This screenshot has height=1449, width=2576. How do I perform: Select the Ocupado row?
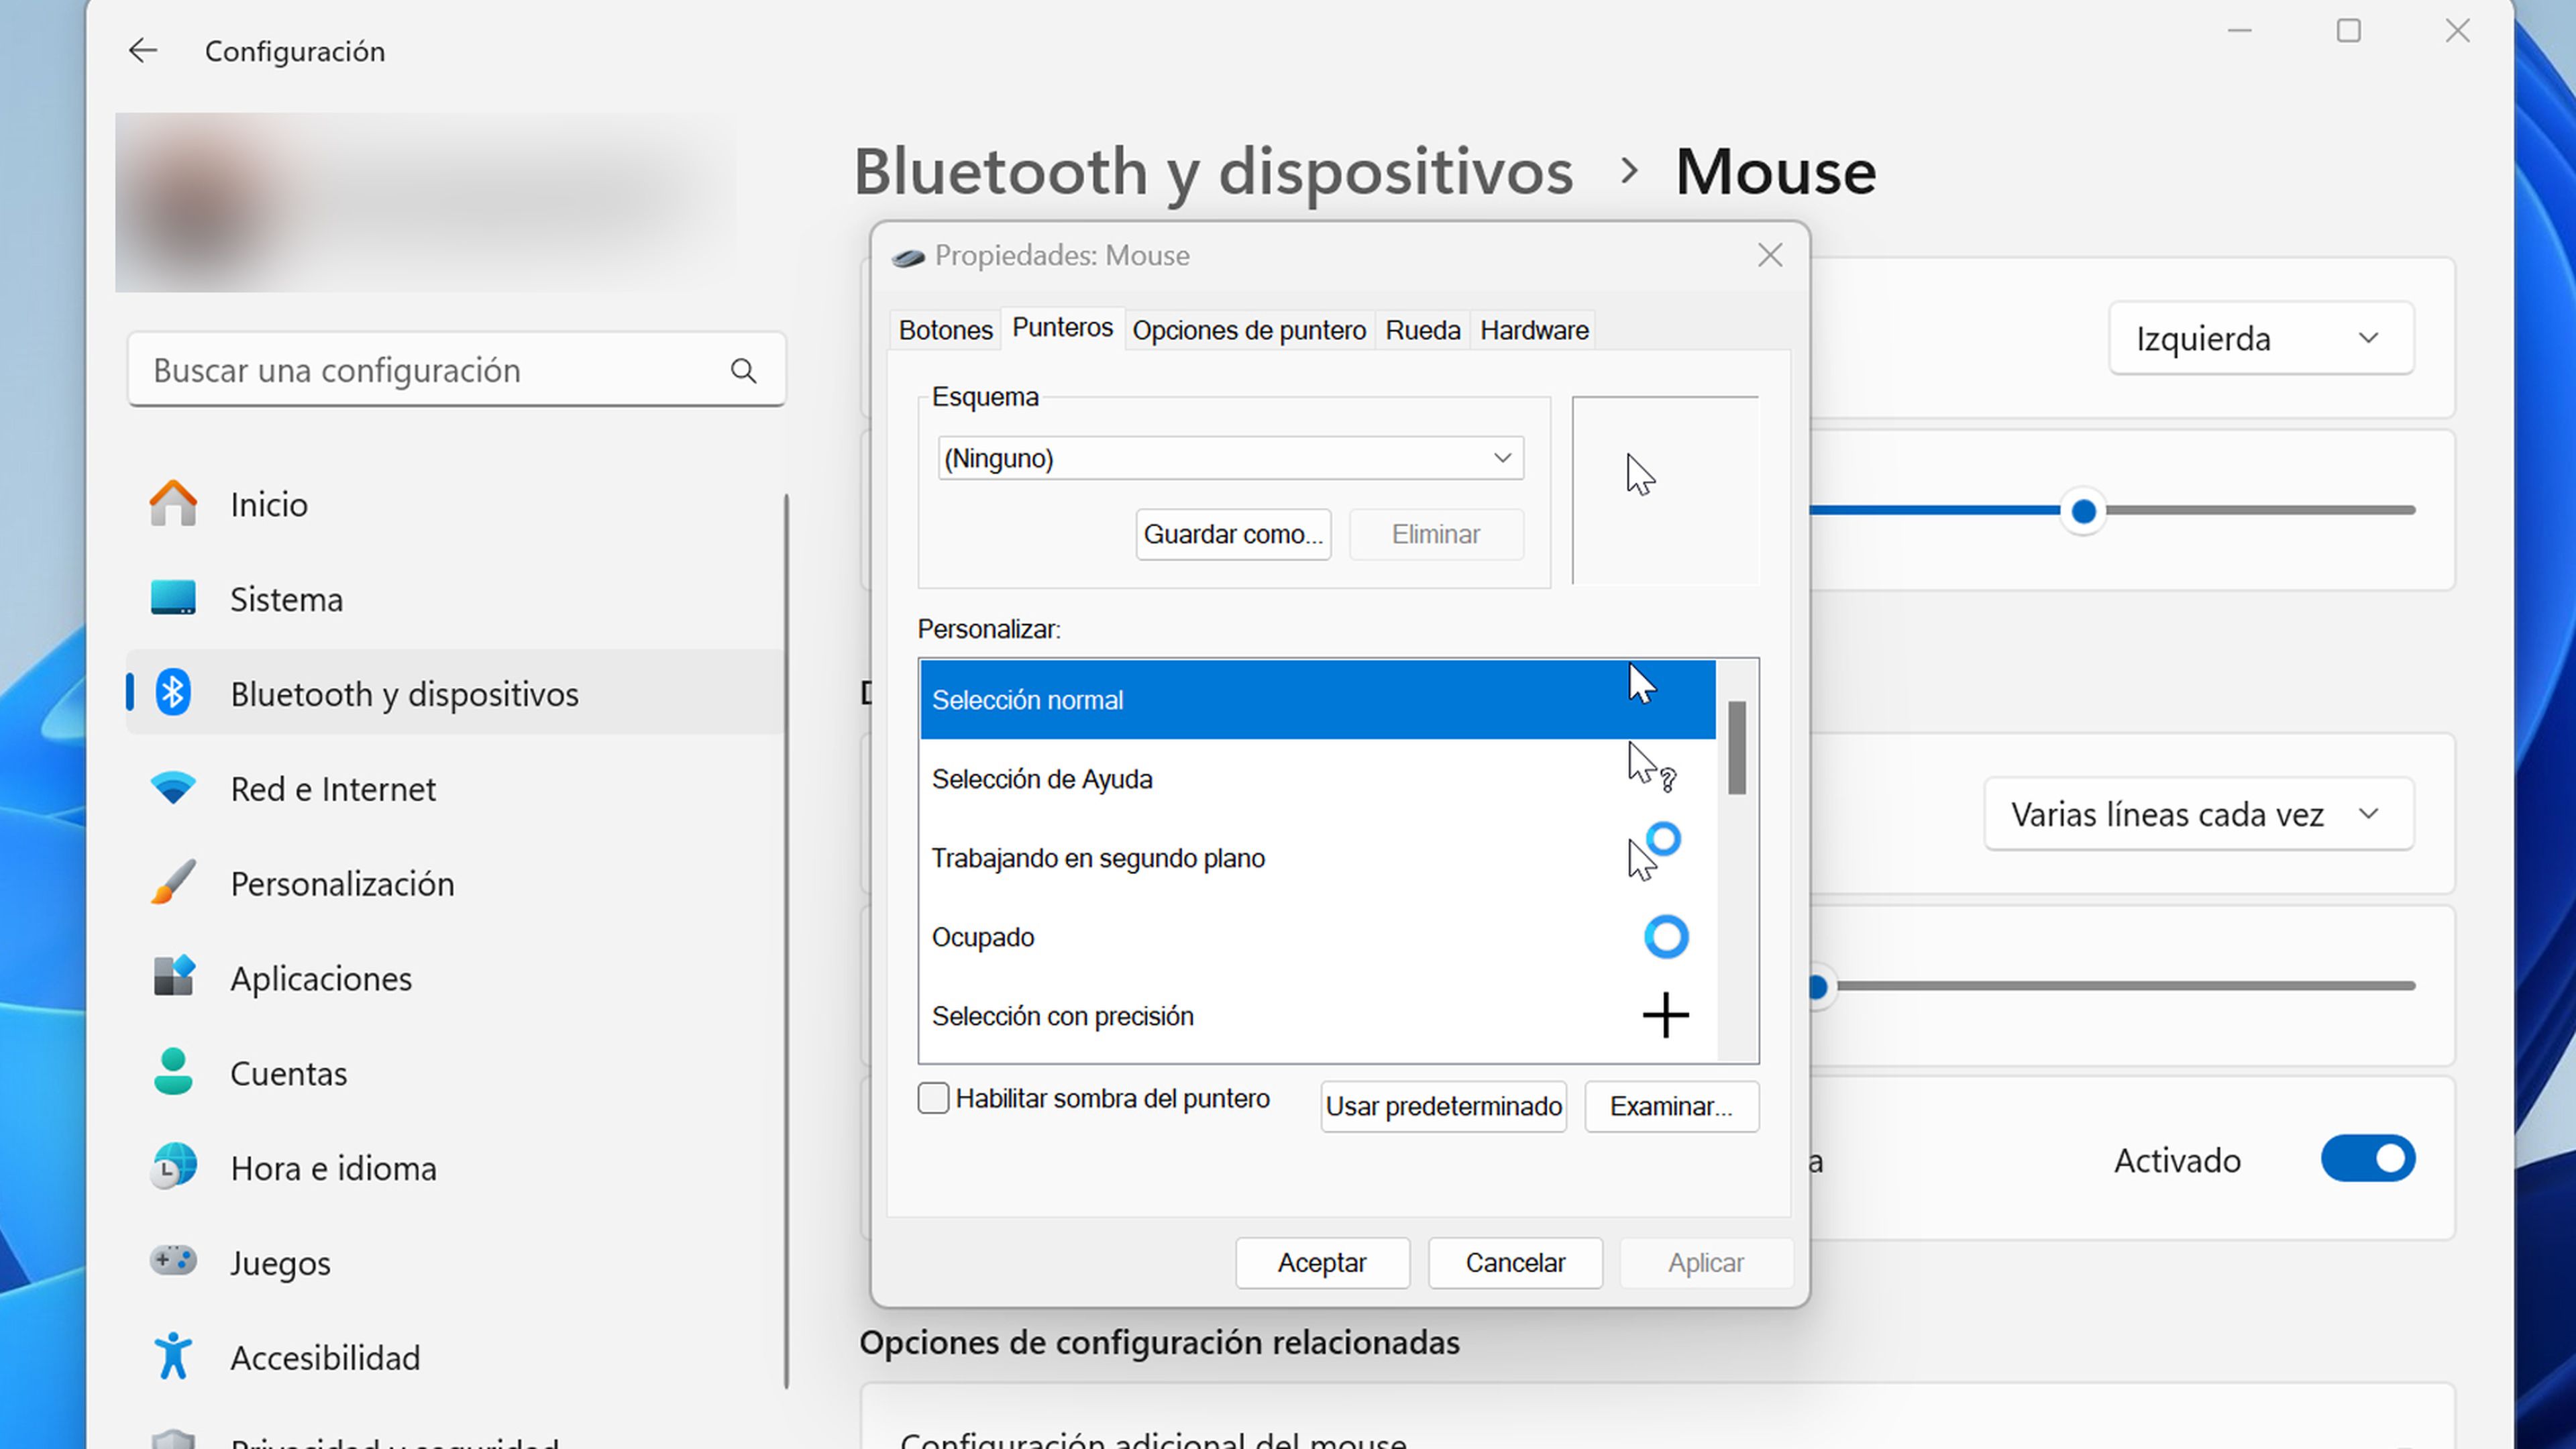click(x=1317, y=936)
